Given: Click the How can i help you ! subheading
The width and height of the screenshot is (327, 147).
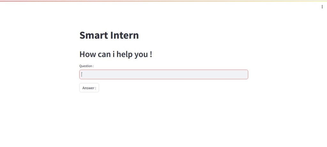Looking at the screenshot, I should tap(116, 54).
